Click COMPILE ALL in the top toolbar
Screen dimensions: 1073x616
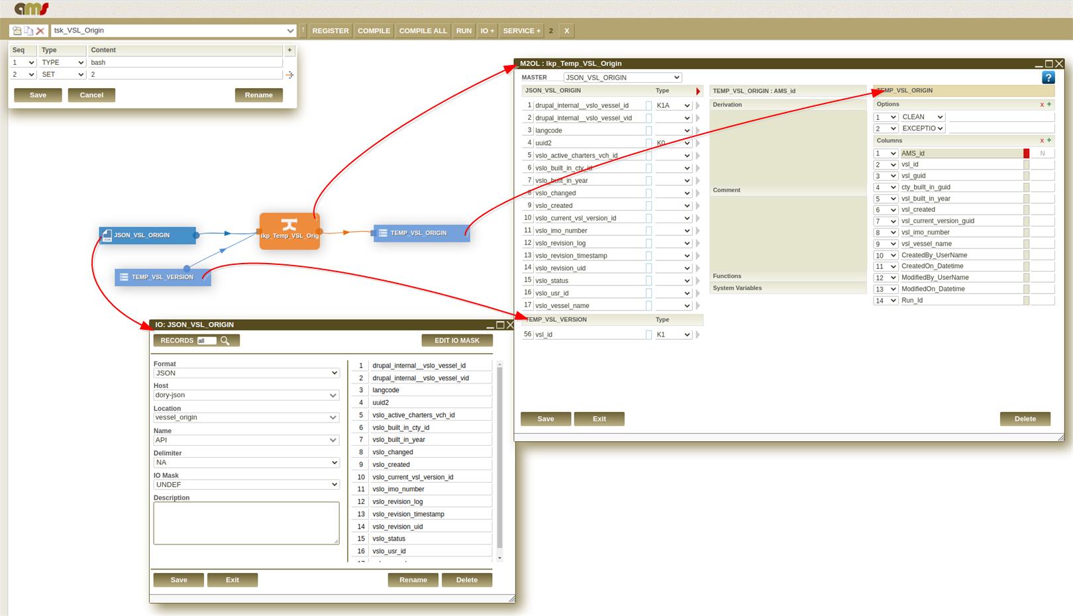[x=423, y=30]
